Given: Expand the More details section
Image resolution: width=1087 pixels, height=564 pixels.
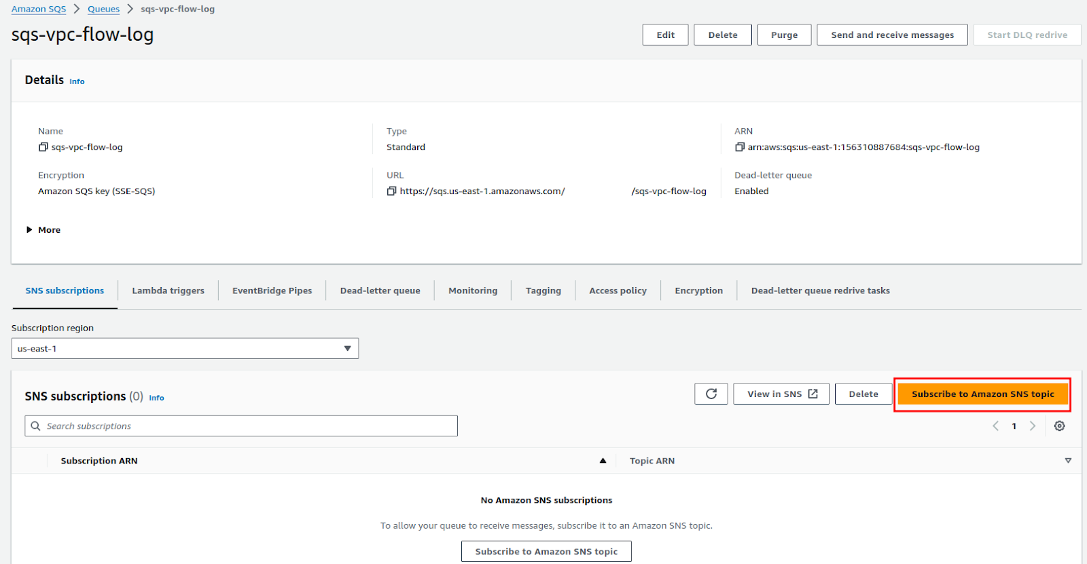Looking at the screenshot, I should pyautogui.click(x=43, y=230).
